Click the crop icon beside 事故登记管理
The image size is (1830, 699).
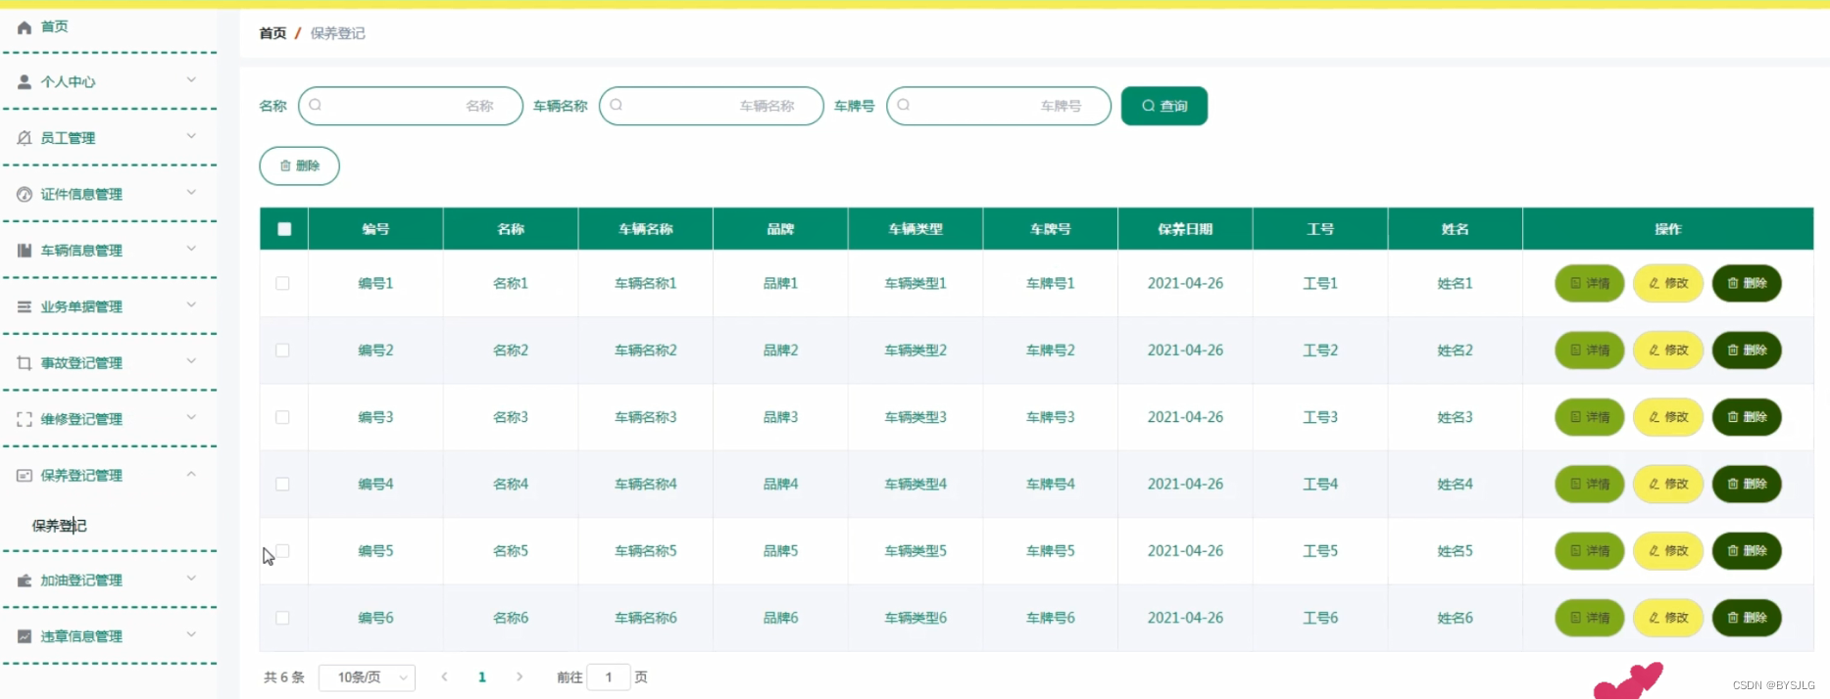(25, 363)
